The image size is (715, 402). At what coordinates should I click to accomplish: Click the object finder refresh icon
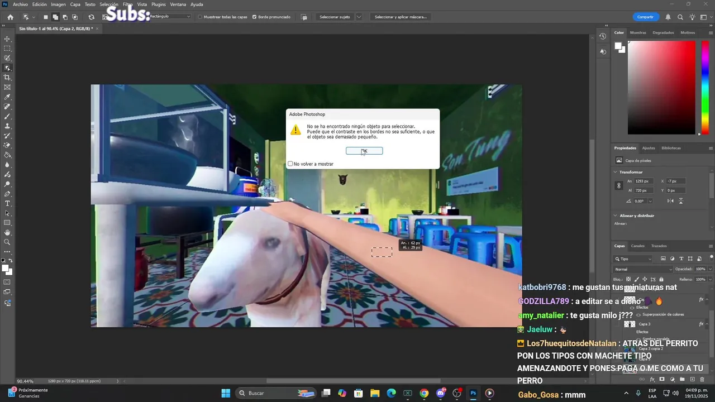point(91,17)
